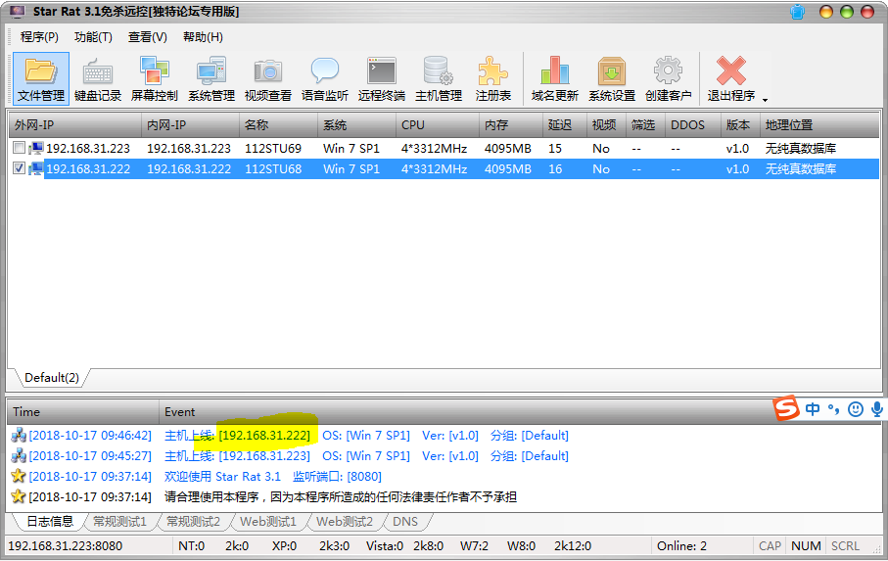Image resolution: width=888 pixels, height=561 pixels.
Task: Click network icon of 09:46:42 log entry
Action: [x=19, y=436]
